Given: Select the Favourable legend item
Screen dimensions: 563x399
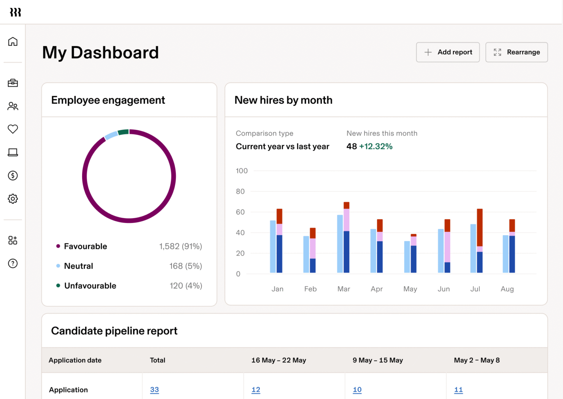Looking at the screenshot, I should 85,246.
